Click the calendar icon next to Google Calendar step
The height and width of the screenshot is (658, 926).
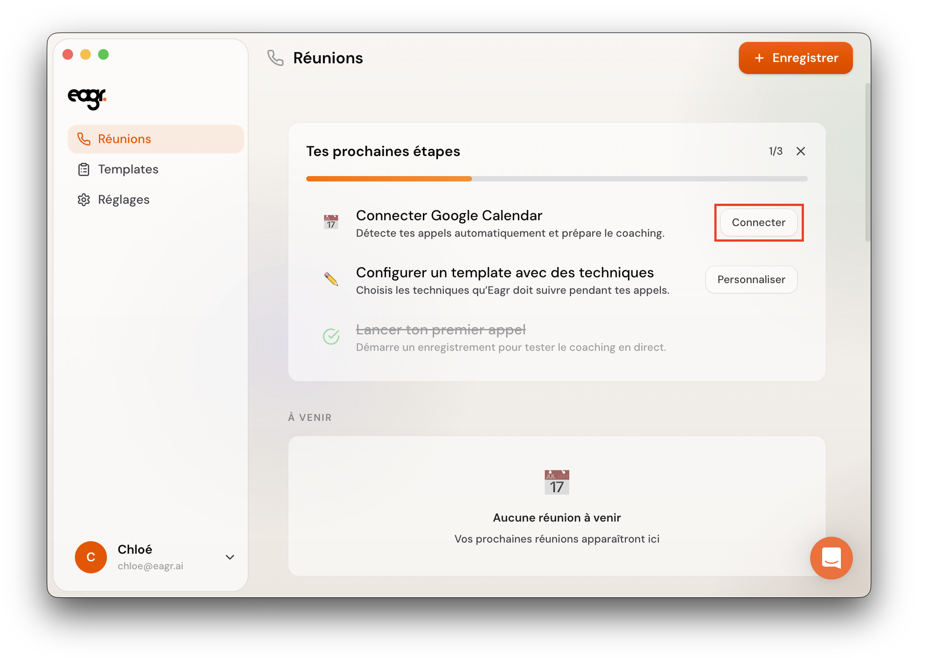pos(331,222)
